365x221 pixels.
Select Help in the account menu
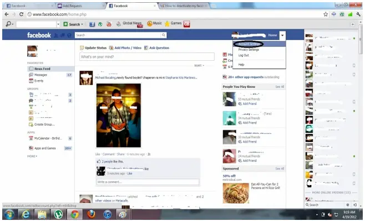[x=241, y=65]
